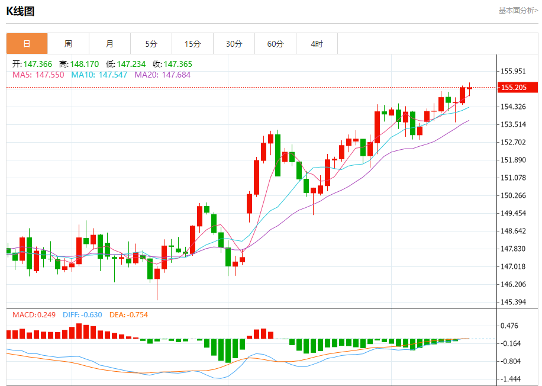Click the MACD value label

pyautogui.click(x=34, y=315)
